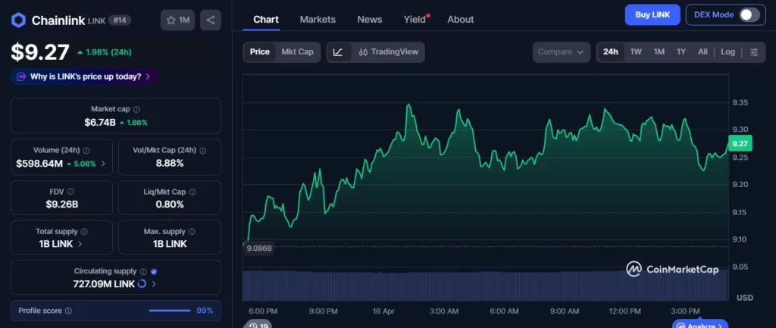This screenshot has width=776, height=328.
Task: Click the $9.27 price heading
Action: pos(40,52)
